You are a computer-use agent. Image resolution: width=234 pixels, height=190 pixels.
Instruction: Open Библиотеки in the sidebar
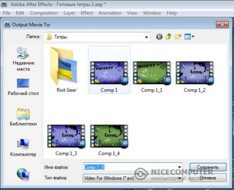click(x=23, y=117)
